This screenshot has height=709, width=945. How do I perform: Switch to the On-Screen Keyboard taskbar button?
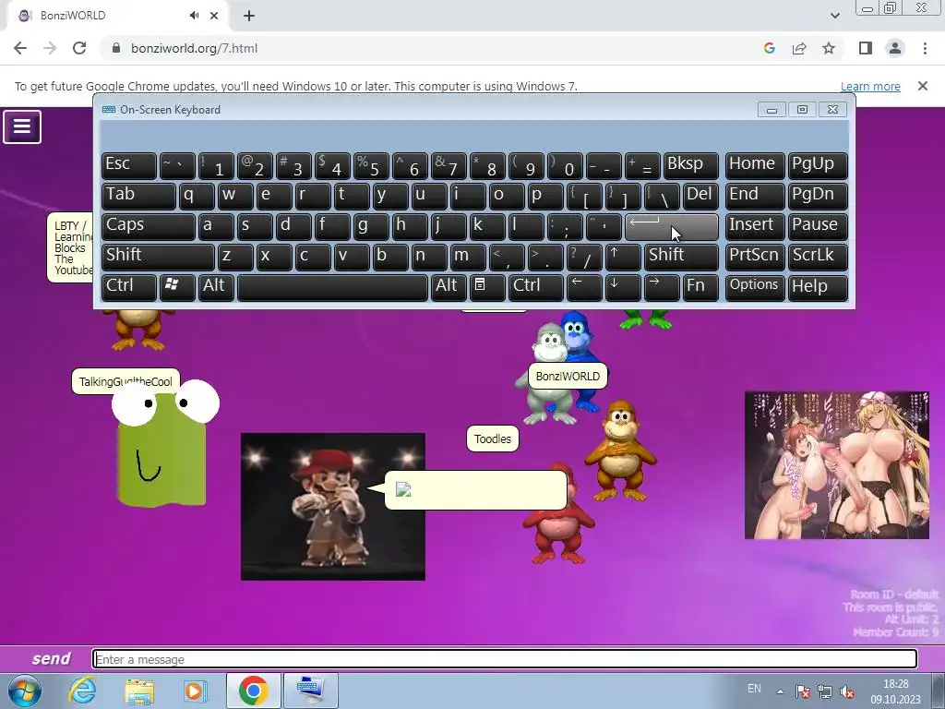pos(310,691)
